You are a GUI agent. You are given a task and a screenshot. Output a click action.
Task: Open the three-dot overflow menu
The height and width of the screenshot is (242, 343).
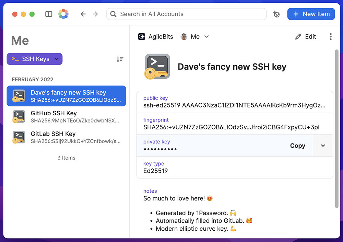tap(331, 36)
